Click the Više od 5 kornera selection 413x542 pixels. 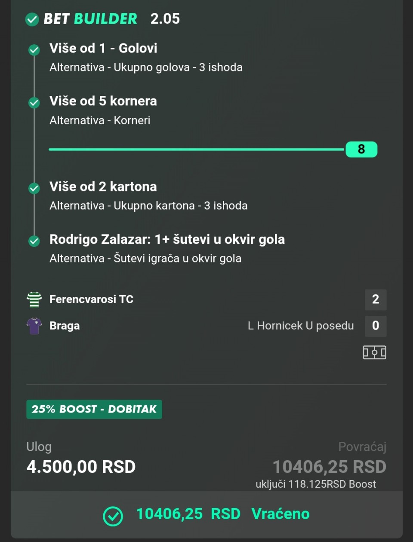103,101
